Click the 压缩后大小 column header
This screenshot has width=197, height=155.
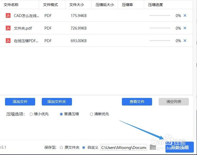[x=105, y=5]
